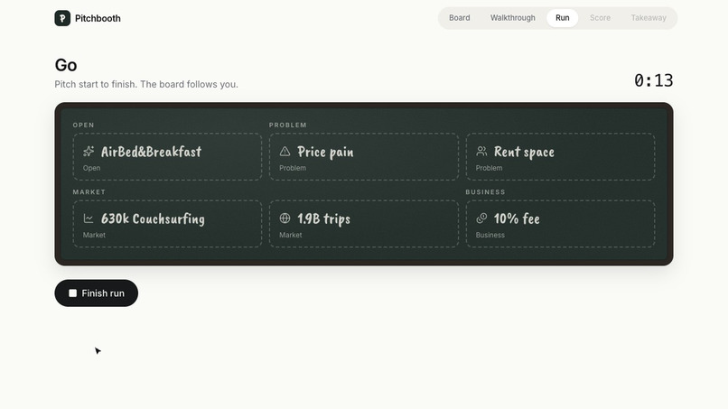
Task: Go to the Score tab
Action: pyautogui.click(x=600, y=18)
